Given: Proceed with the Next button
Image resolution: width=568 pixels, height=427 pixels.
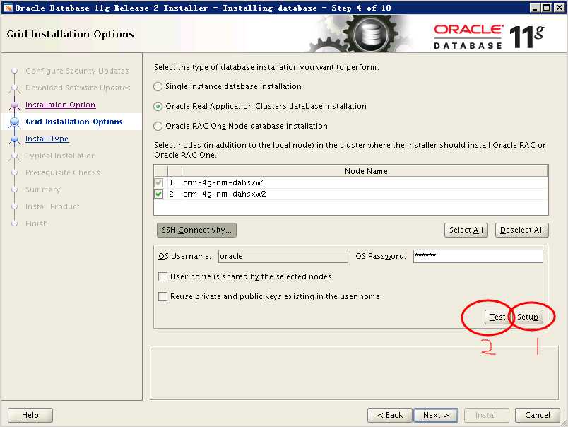Looking at the screenshot, I should pyautogui.click(x=436, y=416).
